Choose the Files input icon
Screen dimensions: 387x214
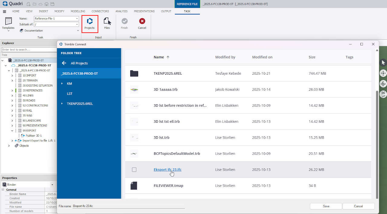(x=107, y=24)
